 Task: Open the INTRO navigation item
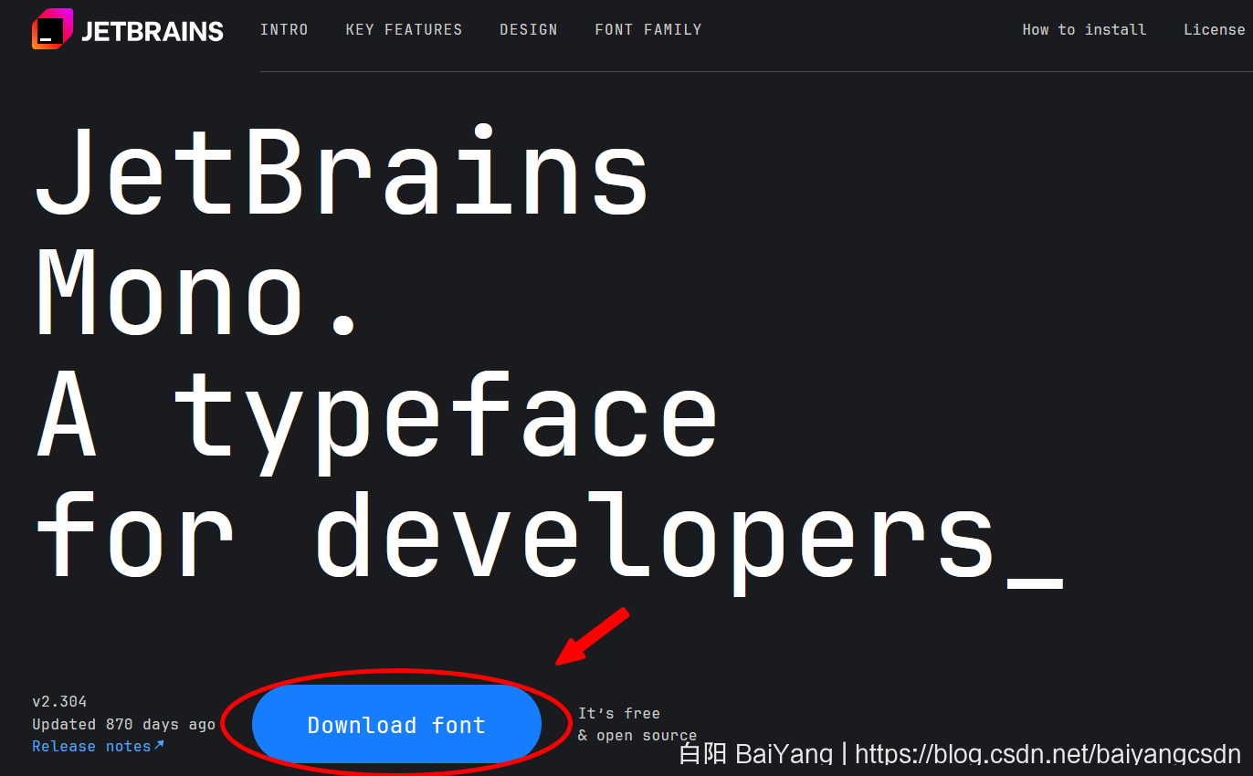284,29
